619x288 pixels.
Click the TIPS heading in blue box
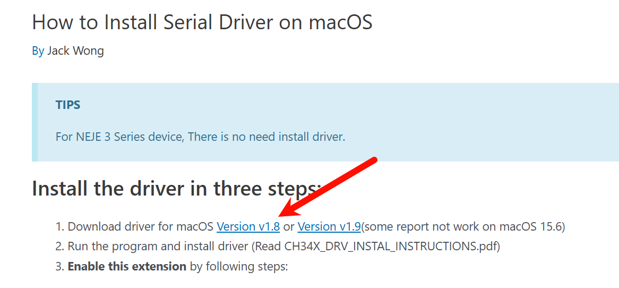click(68, 105)
